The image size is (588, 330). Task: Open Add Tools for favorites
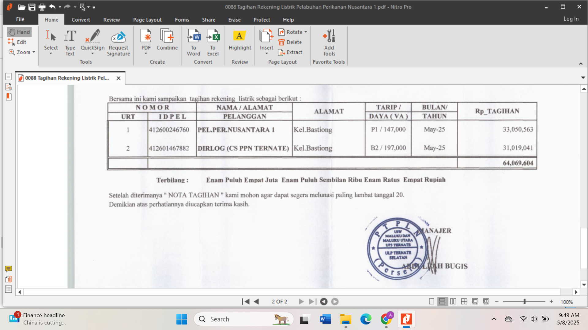[x=329, y=42]
